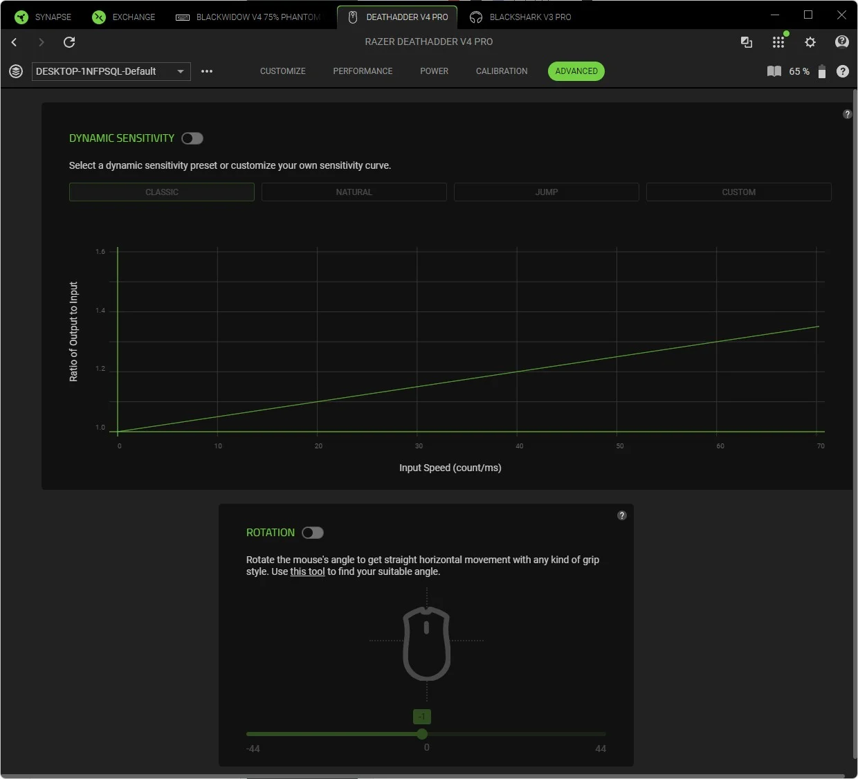This screenshot has width=858, height=779.
Task: Turn on the Rotation toggle
Action: pyautogui.click(x=313, y=533)
